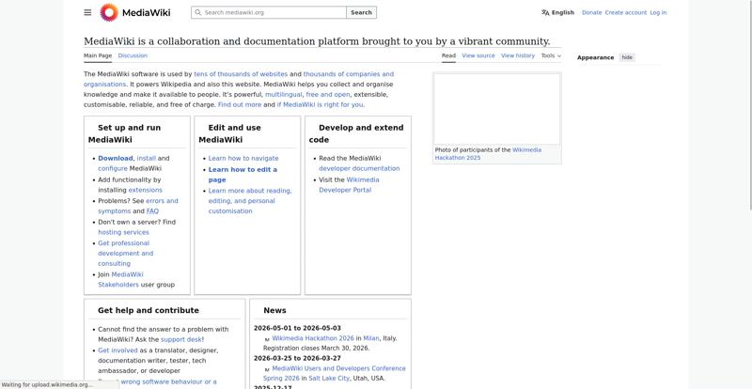This screenshot has height=389, width=752.
Task: Click the Donate link
Action: 591,12
